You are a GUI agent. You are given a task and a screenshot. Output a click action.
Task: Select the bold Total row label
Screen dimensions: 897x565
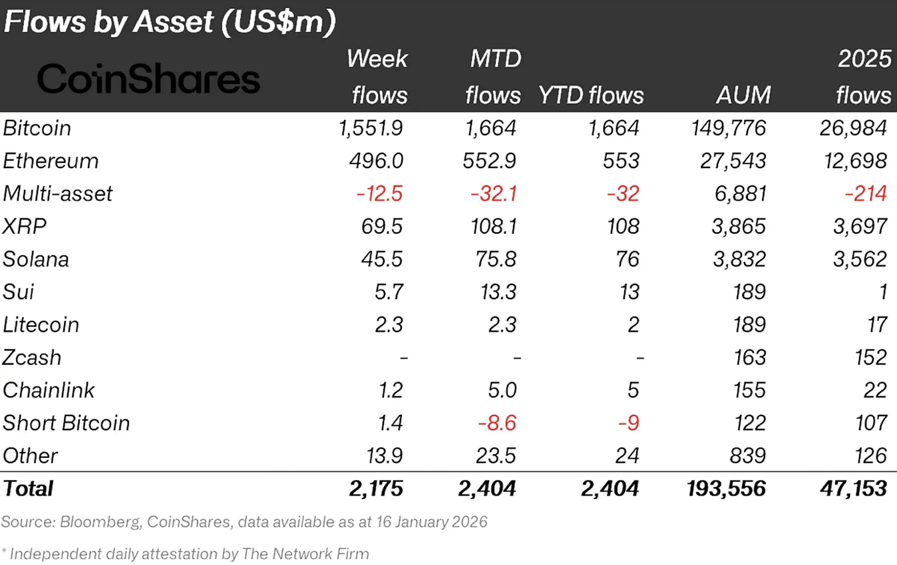tap(28, 489)
